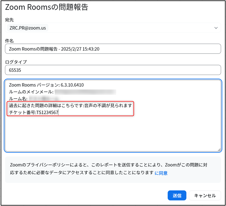Click the 送信 send button
Image resolution: width=226 pixels, height=206 pixels.
tap(177, 195)
